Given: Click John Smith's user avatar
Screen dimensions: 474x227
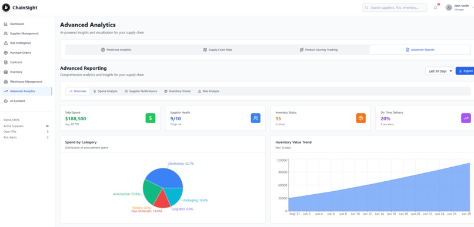Looking at the screenshot, I should (x=449, y=8).
